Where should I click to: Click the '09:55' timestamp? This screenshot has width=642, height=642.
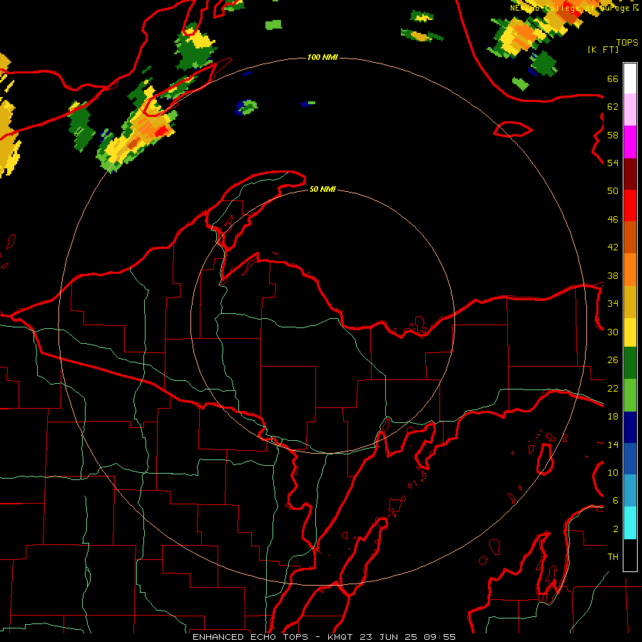click(x=439, y=637)
